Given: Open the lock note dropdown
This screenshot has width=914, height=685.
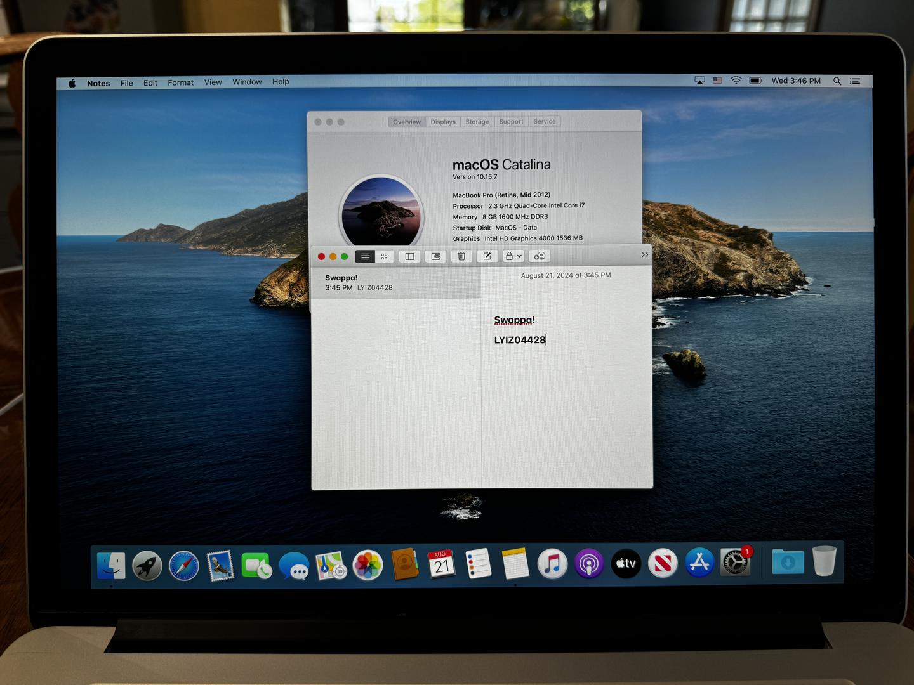Looking at the screenshot, I should click(513, 256).
